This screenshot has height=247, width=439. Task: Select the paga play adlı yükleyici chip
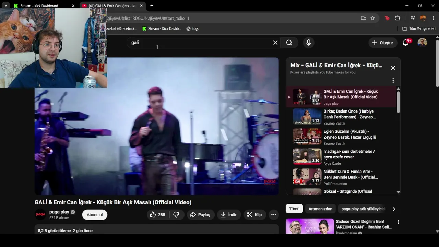363,209
